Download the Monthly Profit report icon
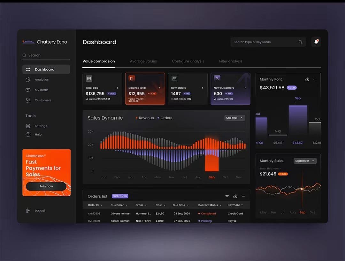 pyautogui.click(x=307, y=79)
